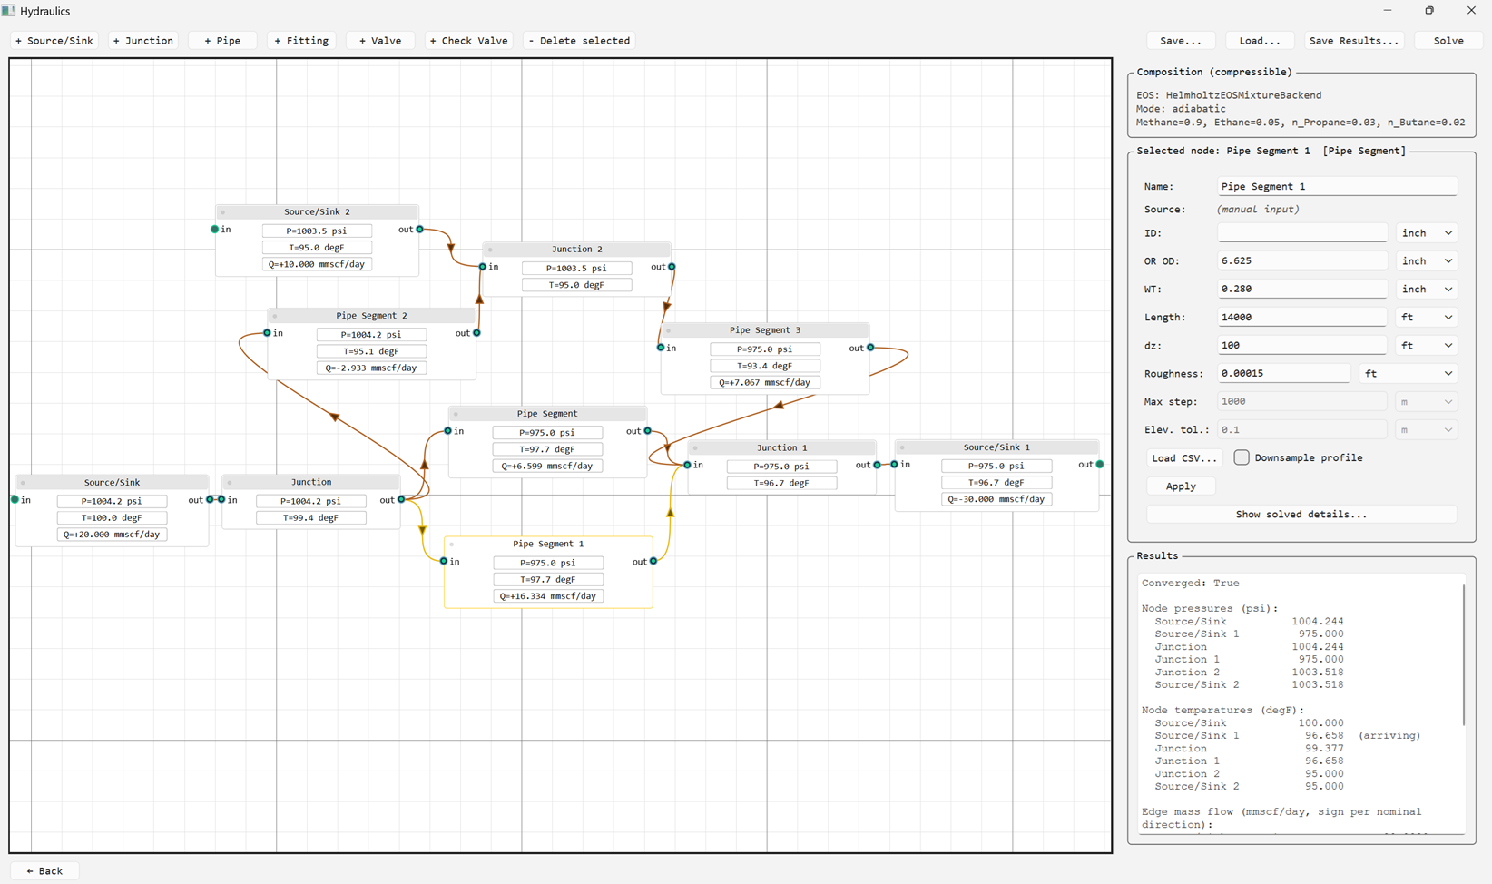Viewport: 1492px width, 884px height.
Task: Click the leftmost Source/Sink in port
Action: click(x=15, y=500)
